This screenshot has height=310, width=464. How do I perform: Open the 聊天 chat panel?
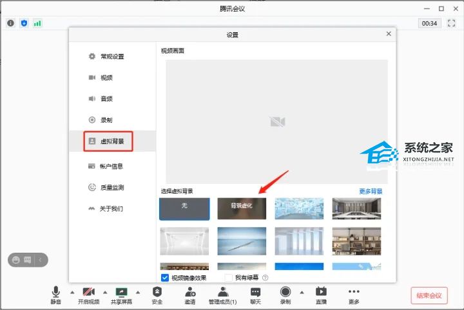point(255,295)
